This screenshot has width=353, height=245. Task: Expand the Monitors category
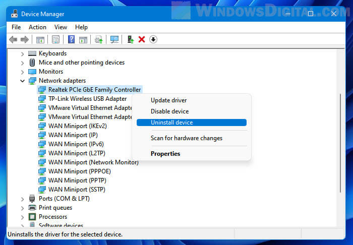[22, 72]
